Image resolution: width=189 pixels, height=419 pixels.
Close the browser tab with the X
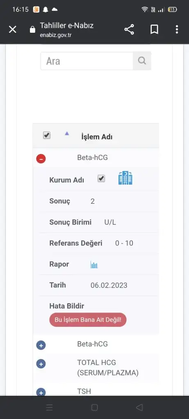[13, 29]
